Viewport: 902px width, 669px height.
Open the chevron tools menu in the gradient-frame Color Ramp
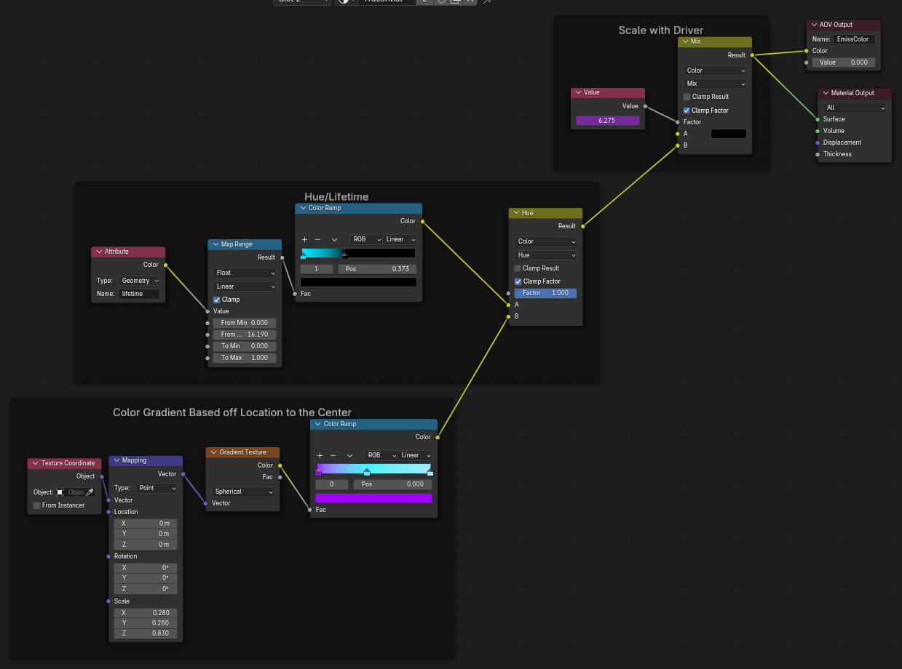[349, 455]
